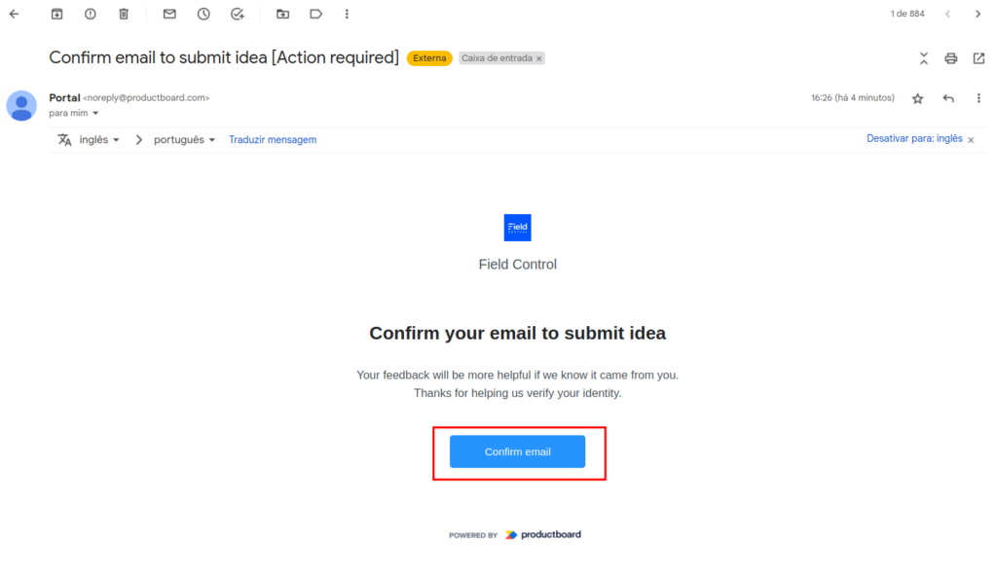This screenshot has height=575, width=997.
Task: Show recipient details next to para mim
Action: pos(95,114)
